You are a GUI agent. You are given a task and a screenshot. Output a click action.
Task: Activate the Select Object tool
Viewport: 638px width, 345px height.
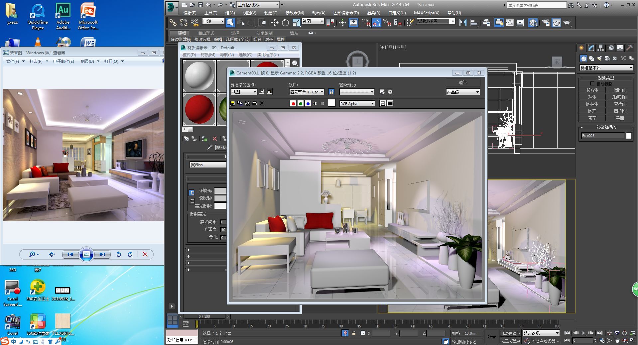click(230, 23)
